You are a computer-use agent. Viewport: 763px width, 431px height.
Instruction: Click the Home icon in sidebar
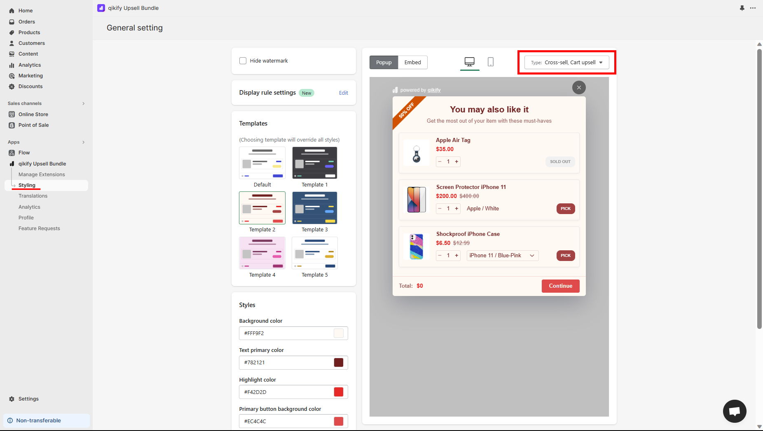pyautogui.click(x=12, y=11)
